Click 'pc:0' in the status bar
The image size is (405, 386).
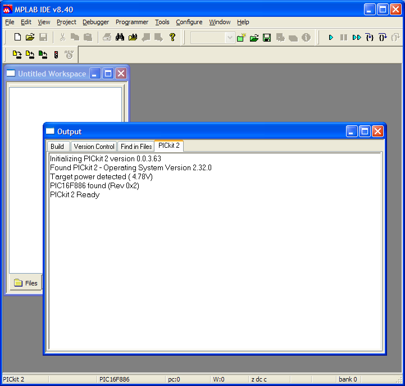(x=174, y=379)
